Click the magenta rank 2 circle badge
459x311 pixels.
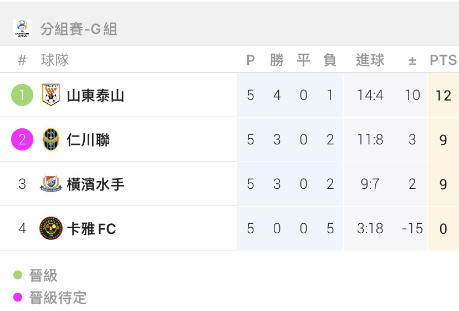pyautogui.click(x=22, y=139)
